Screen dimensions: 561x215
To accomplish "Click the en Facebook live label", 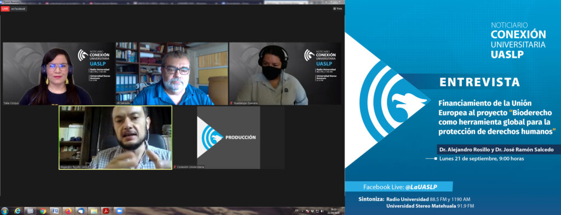I will pos(18,9).
